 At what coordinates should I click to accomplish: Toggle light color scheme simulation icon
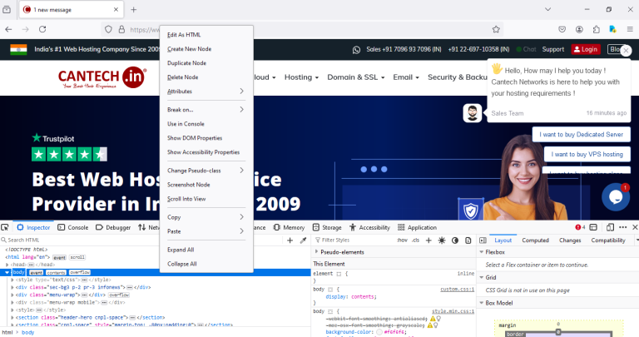coord(441,240)
